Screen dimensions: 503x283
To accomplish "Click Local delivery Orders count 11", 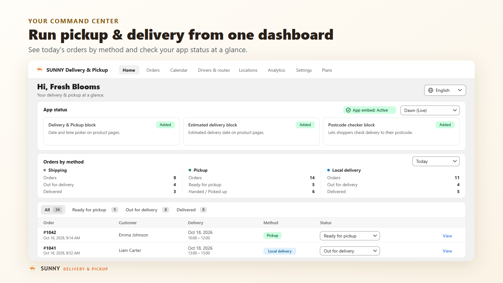I will point(457,178).
